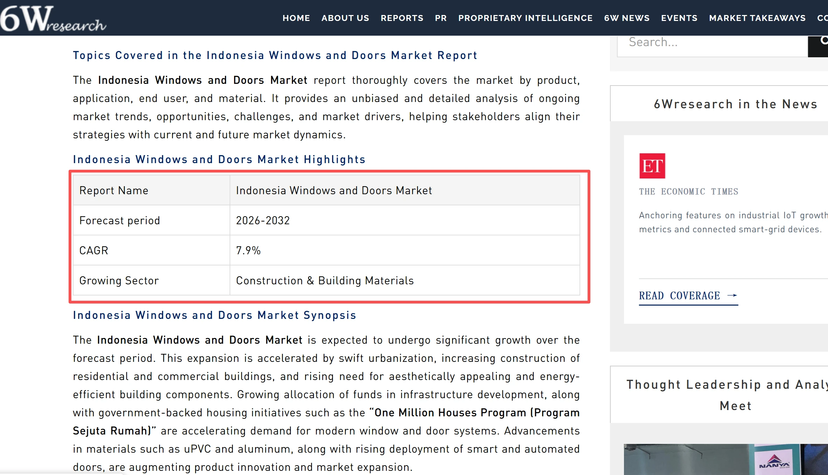Open MARKET TAKEAWAYS in navbar
828x475 pixels.
[757, 18]
